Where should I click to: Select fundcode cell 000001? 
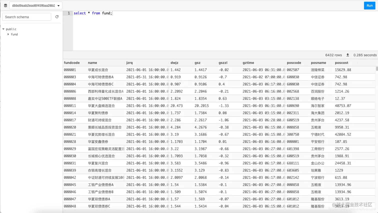pyautogui.click(x=70, y=70)
